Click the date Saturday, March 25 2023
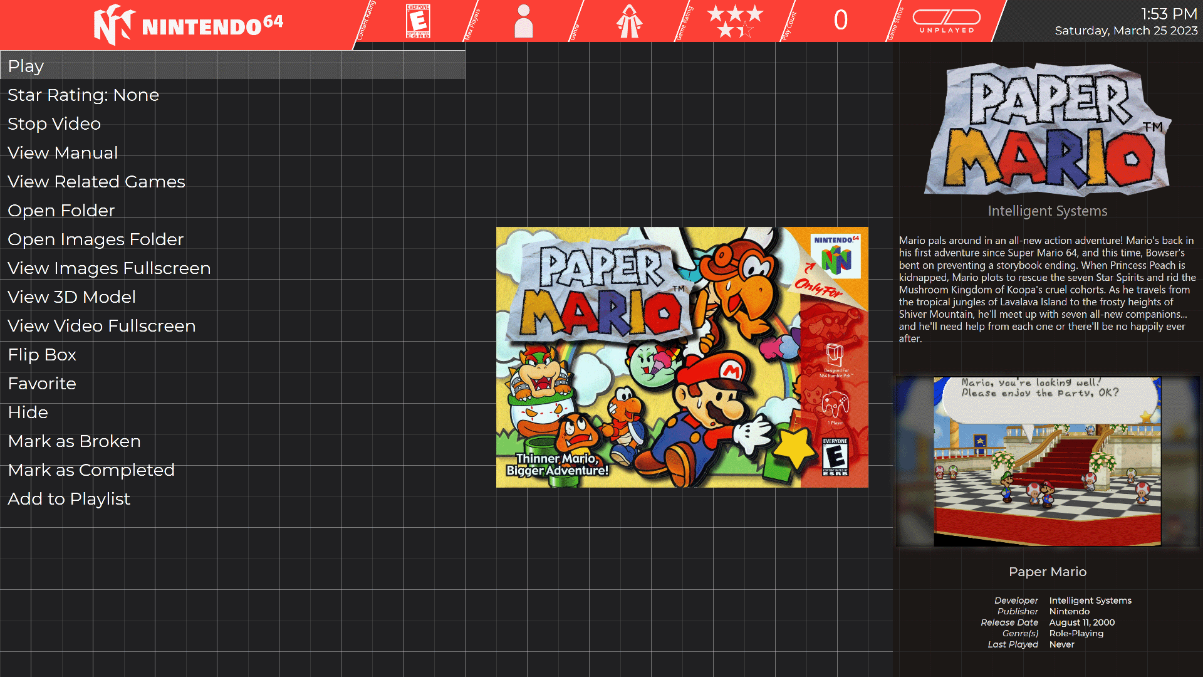Viewport: 1203px width, 677px height. tap(1126, 31)
